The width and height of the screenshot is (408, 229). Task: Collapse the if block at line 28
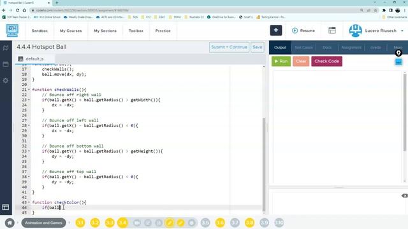click(29, 125)
